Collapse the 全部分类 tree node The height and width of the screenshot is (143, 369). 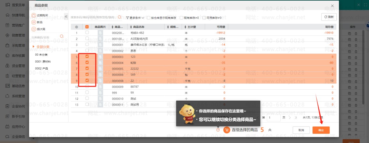point(34,47)
